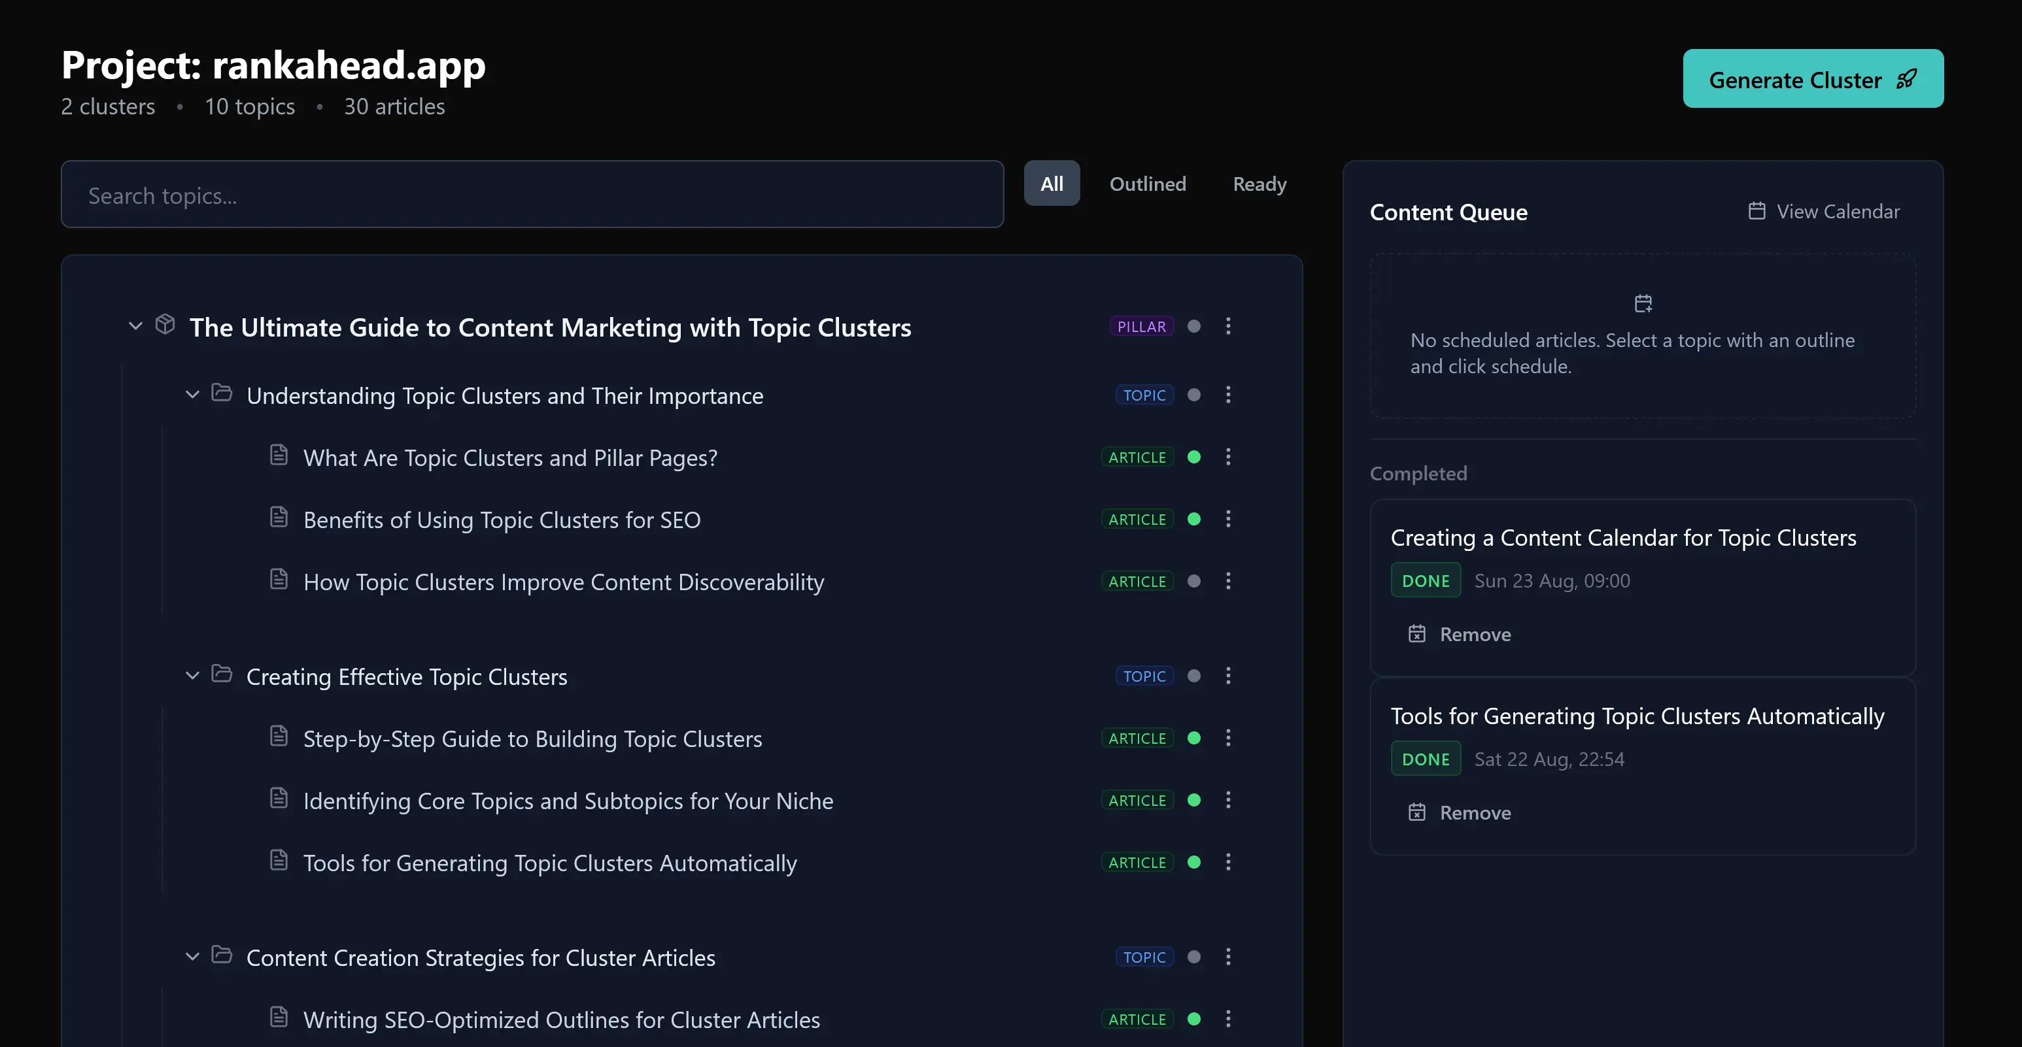Click the '2 clusters' count
Screen dimensions: 2022x1047
[109, 107]
